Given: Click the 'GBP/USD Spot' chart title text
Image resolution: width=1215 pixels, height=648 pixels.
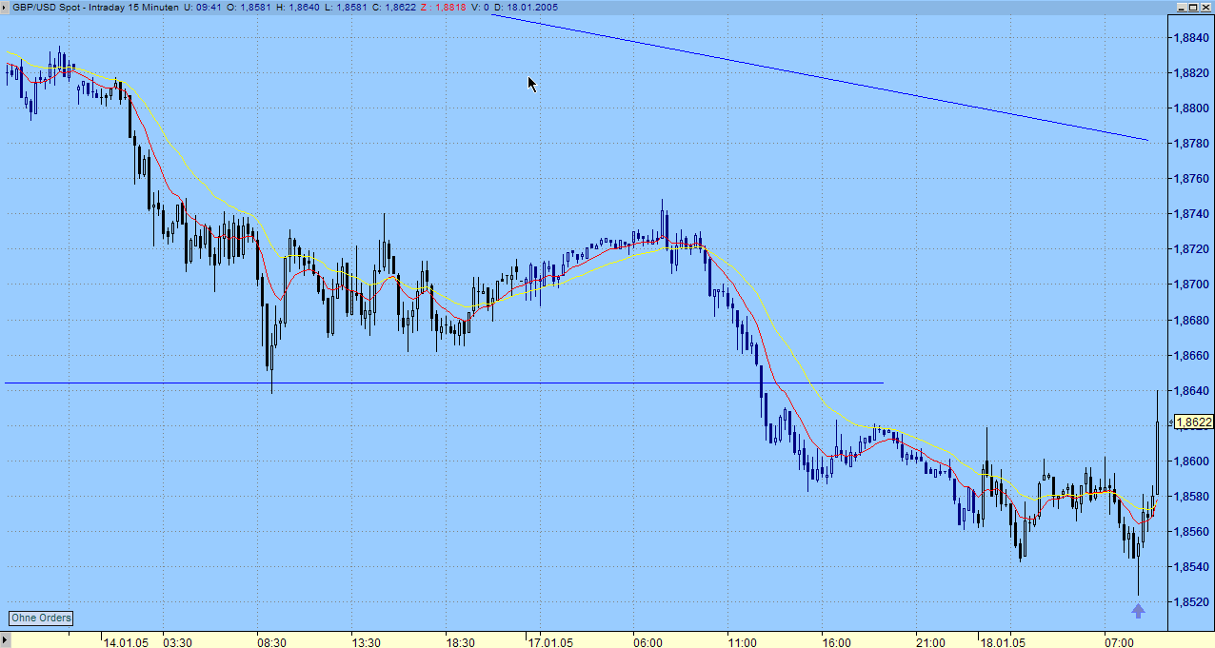Looking at the screenshot, I should pos(47,8).
